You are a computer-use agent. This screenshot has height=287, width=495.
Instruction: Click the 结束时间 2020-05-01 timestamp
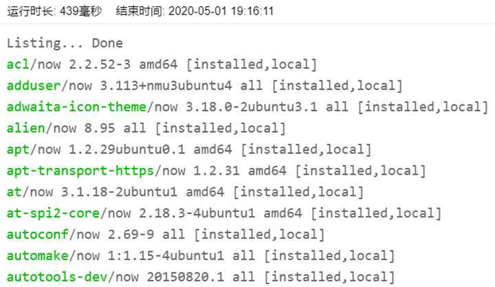pos(195,11)
